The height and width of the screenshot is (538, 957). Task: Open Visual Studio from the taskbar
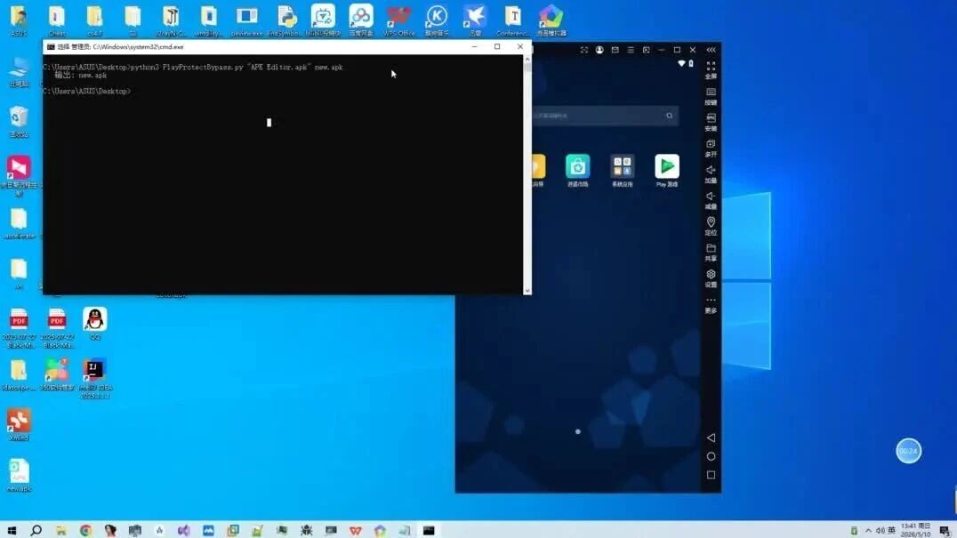184,530
